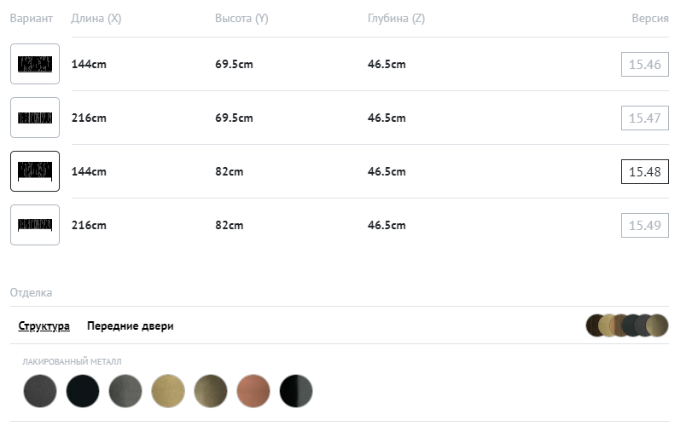The width and height of the screenshot is (698, 426).
Task: Select the black lacquered metal swatch
Action: click(x=83, y=391)
